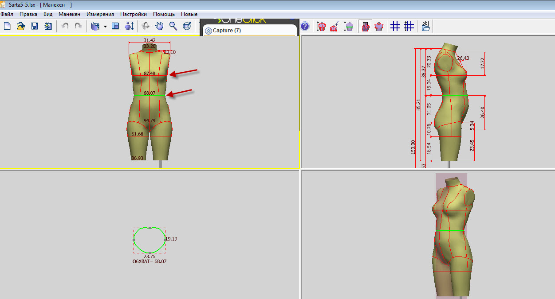This screenshot has height=299, width=555.
Task: Click the mannequin height measurement icon
Action: click(321, 26)
